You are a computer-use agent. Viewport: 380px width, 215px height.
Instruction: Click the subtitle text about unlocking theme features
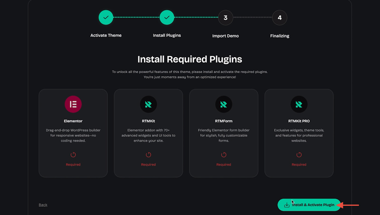[190, 75]
